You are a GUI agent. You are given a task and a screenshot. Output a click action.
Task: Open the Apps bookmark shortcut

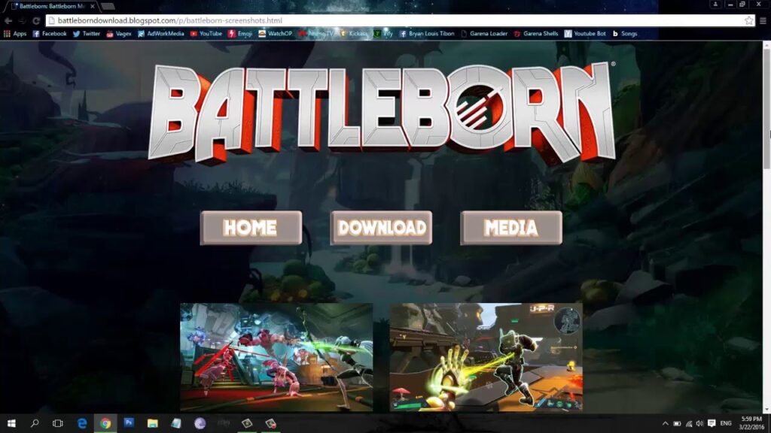tap(15, 34)
